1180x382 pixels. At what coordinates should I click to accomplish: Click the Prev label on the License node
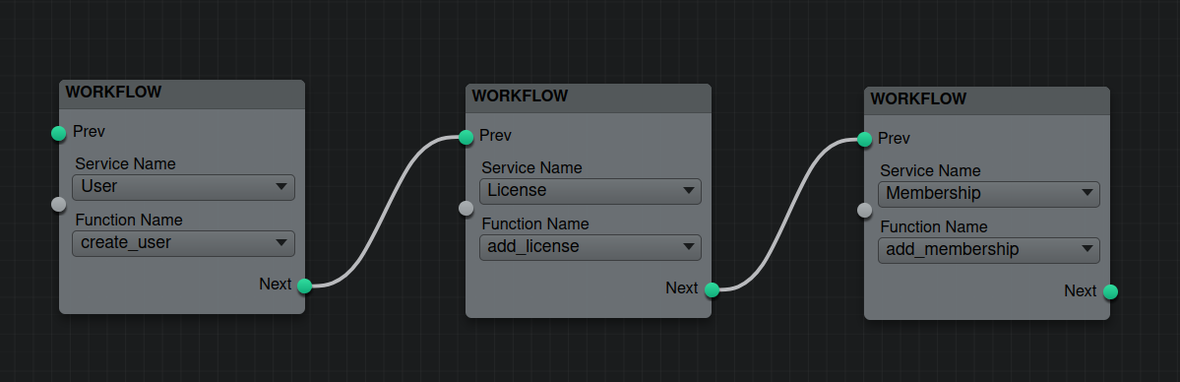[496, 137]
